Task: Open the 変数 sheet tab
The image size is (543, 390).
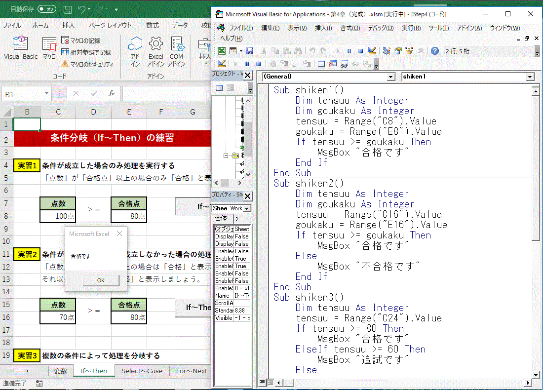Action: coord(61,371)
